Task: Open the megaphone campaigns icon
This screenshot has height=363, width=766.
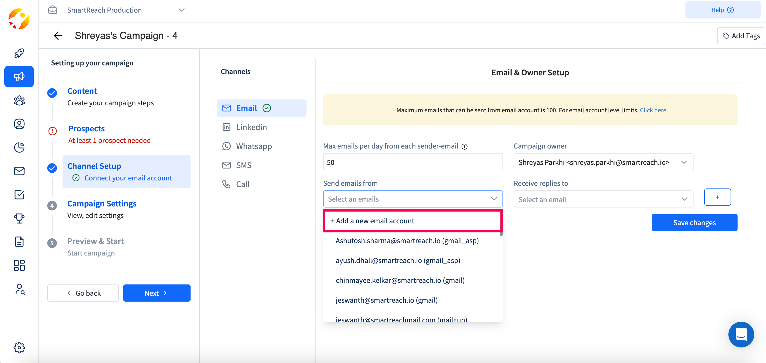Action: 19,77
